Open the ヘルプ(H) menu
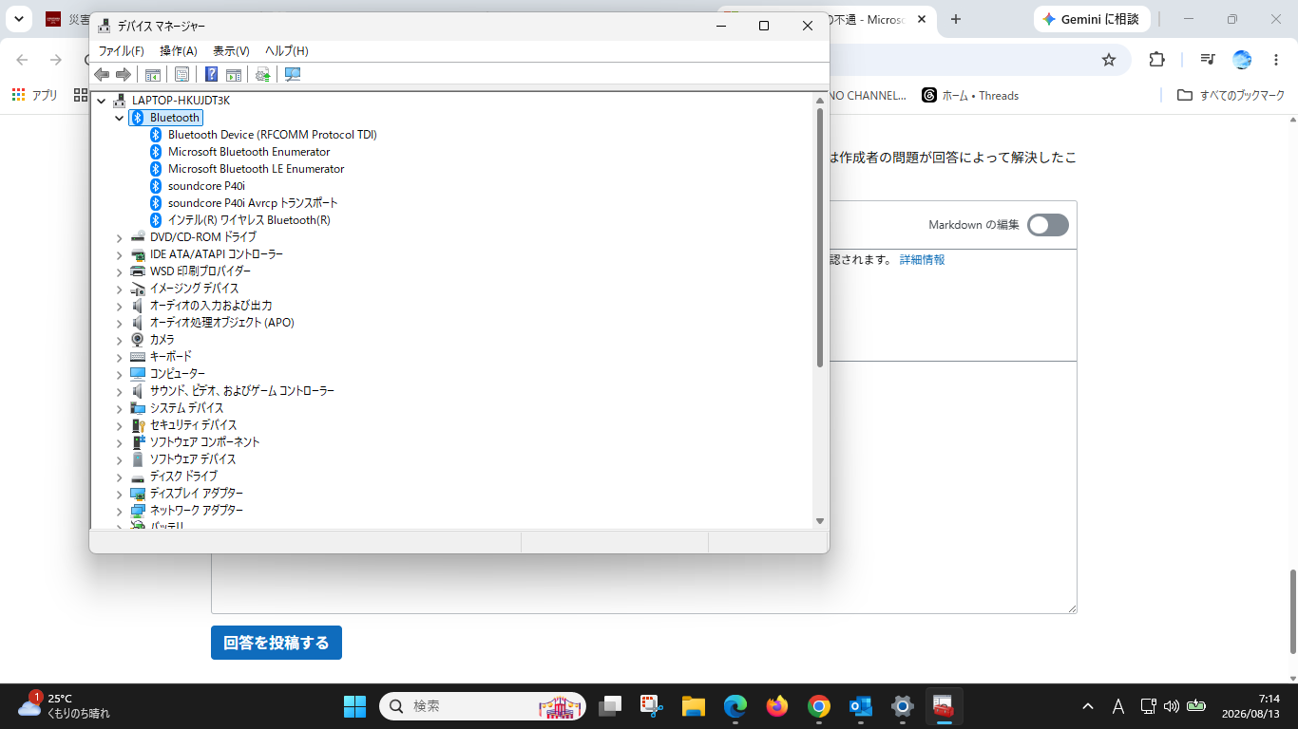Screen dimensions: 1298x729 287,51
